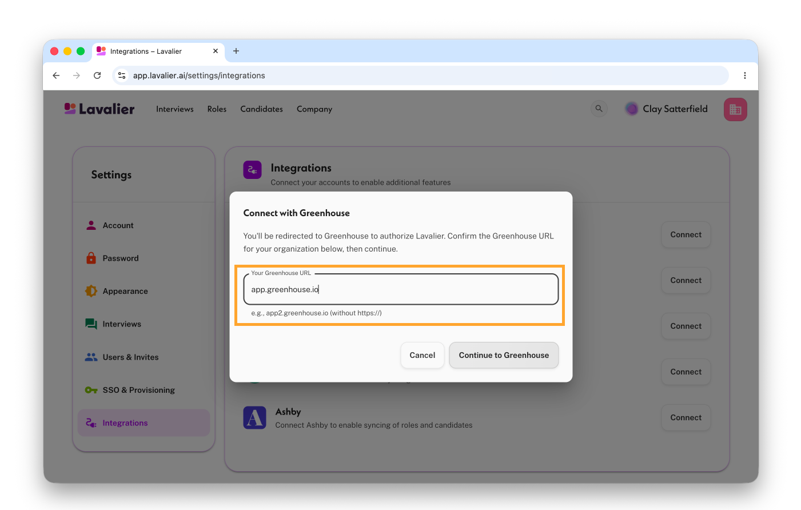Image resolution: width=801 pixels, height=510 pixels.
Task: Go to SSO & Provisioning settings
Action: tap(144, 390)
